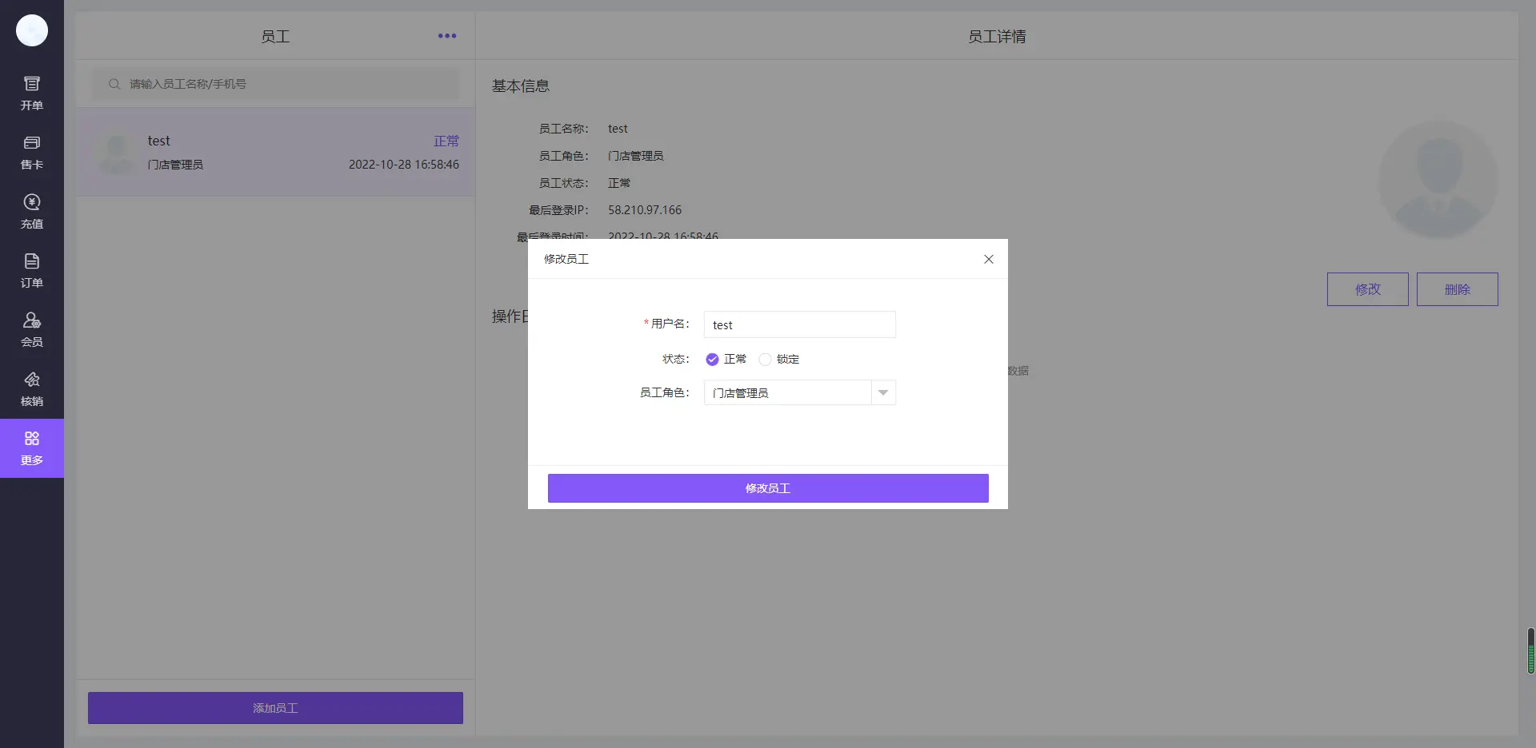Select the 锁定 status radio button
The image size is (1536, 748).
[765, 360]
